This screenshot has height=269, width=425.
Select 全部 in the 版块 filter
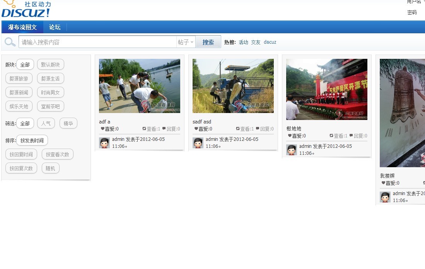pos(25,65)
